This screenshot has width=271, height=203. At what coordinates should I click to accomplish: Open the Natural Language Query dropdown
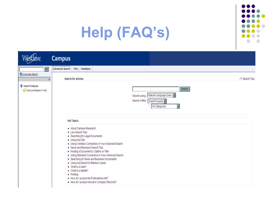point(161,95)
